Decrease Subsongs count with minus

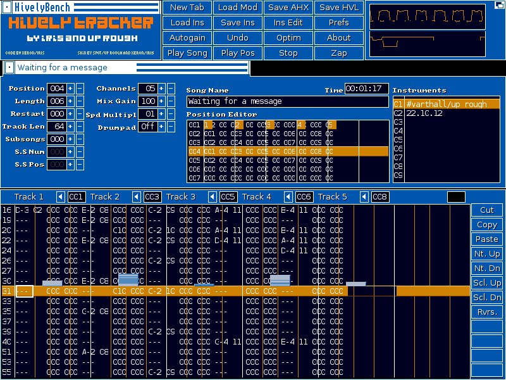(80, 139)
